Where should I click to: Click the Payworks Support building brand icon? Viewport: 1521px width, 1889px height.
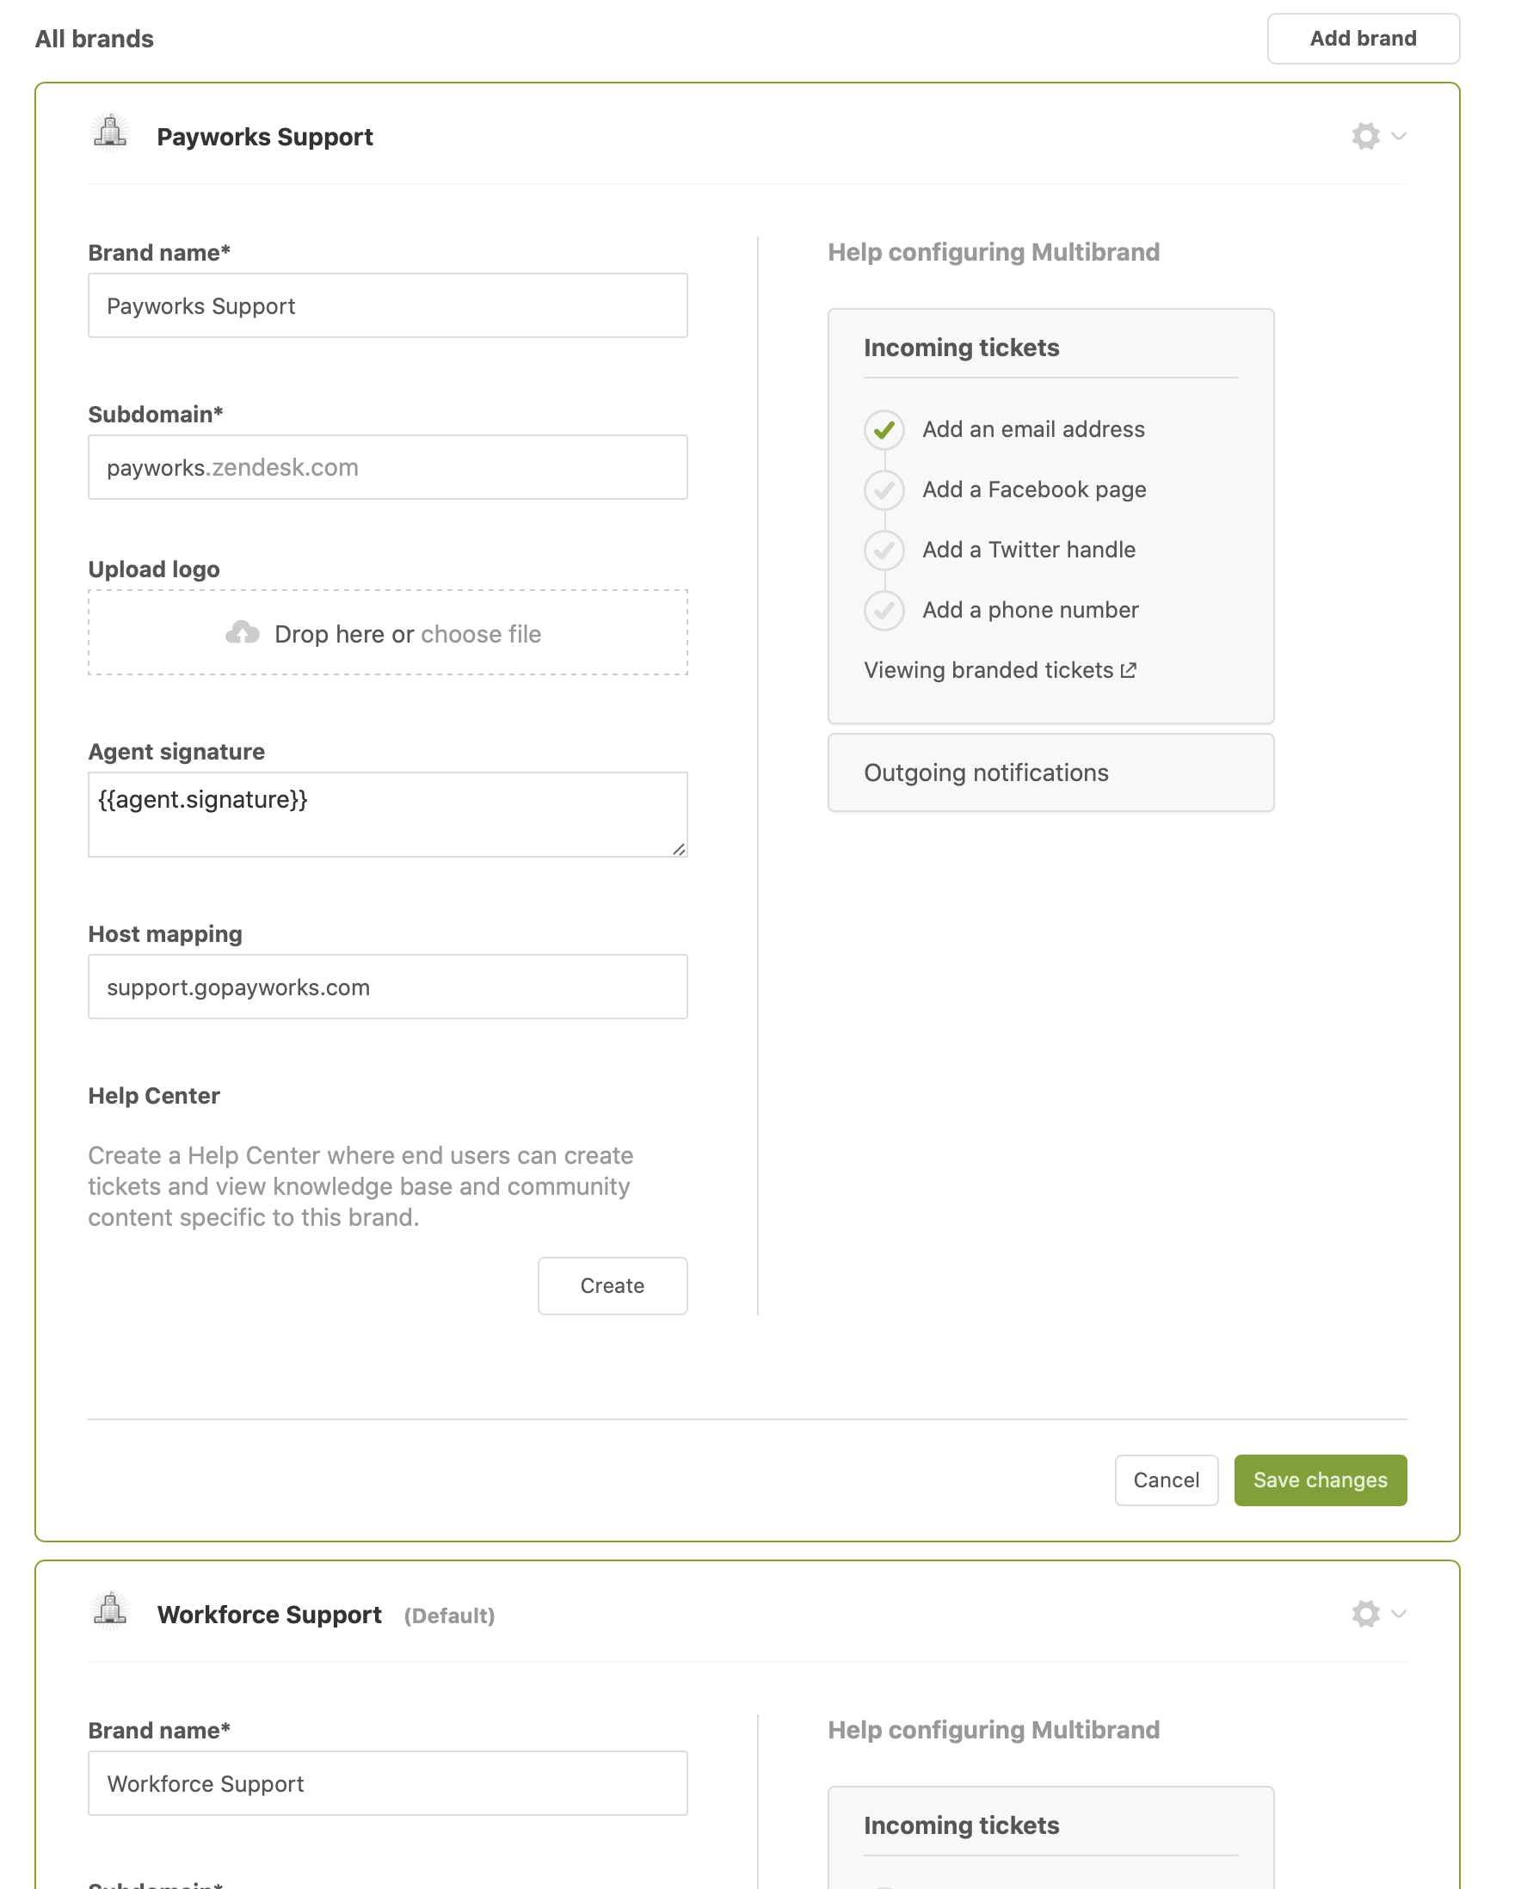coord(108,134)
